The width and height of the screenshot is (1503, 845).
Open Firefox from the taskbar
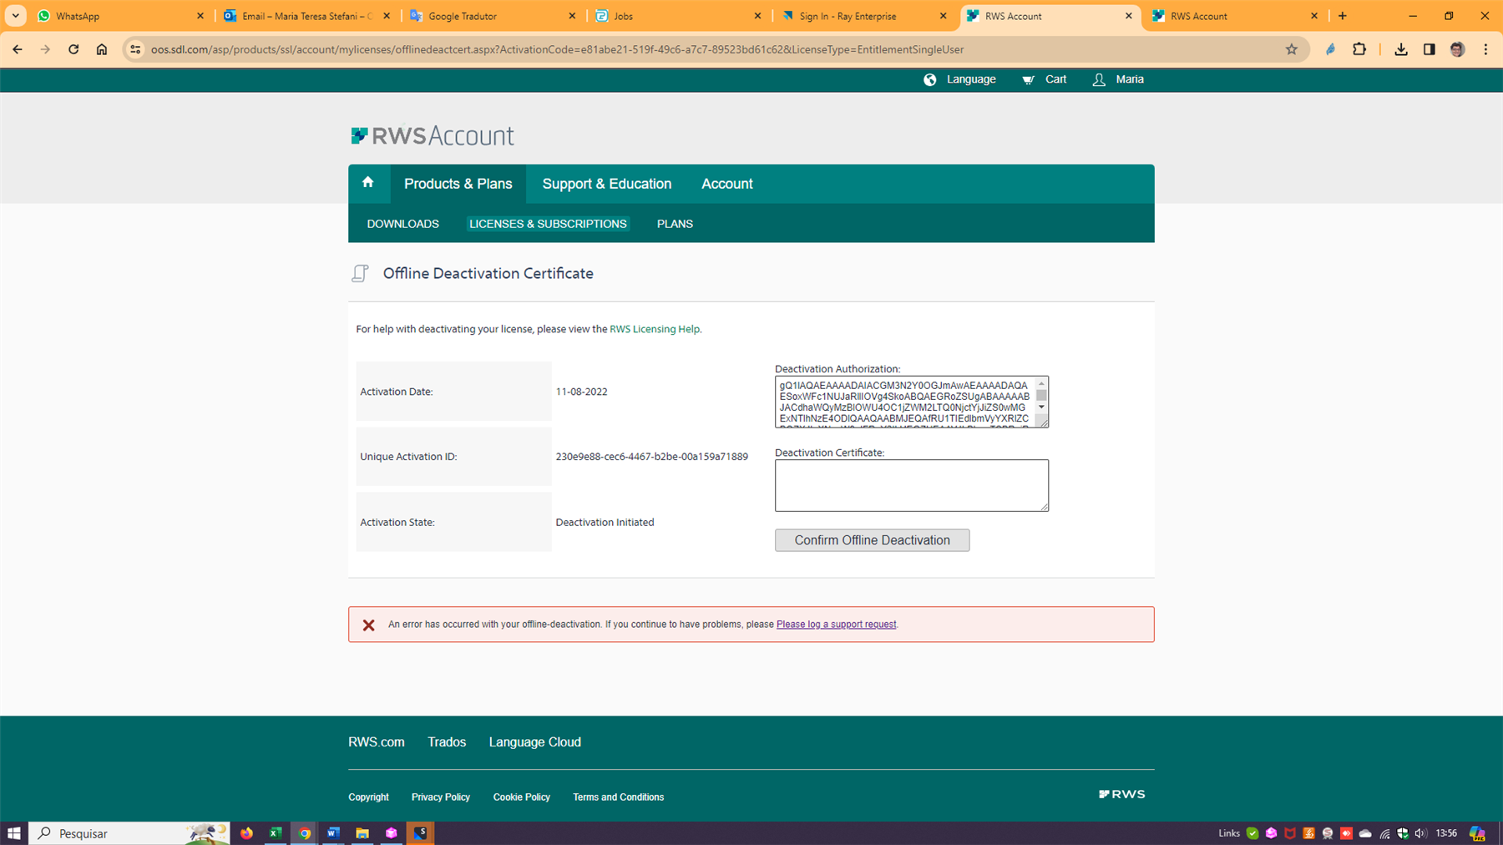246,833
